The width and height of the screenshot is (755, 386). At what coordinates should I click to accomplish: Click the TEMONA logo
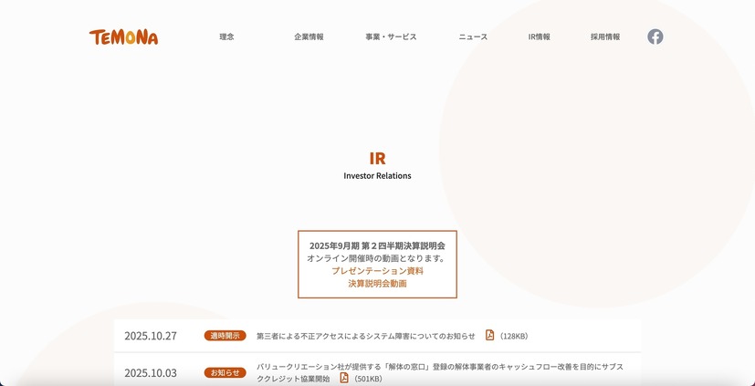click(124, 37)
